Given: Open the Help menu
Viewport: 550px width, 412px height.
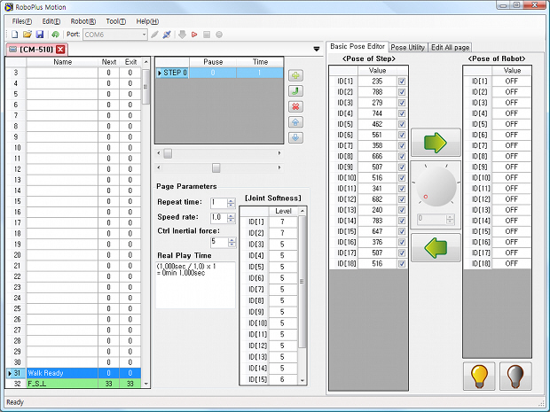Looking at the screenshot, I should (x=147, y=21).
